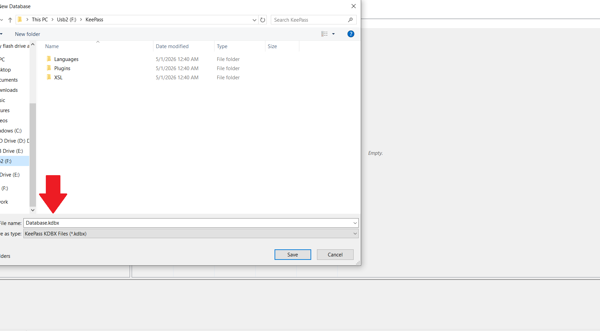This screenshot has width=600, height=331.
Task: Cancel the New Database dialog
Action: [x=335, y=254]
